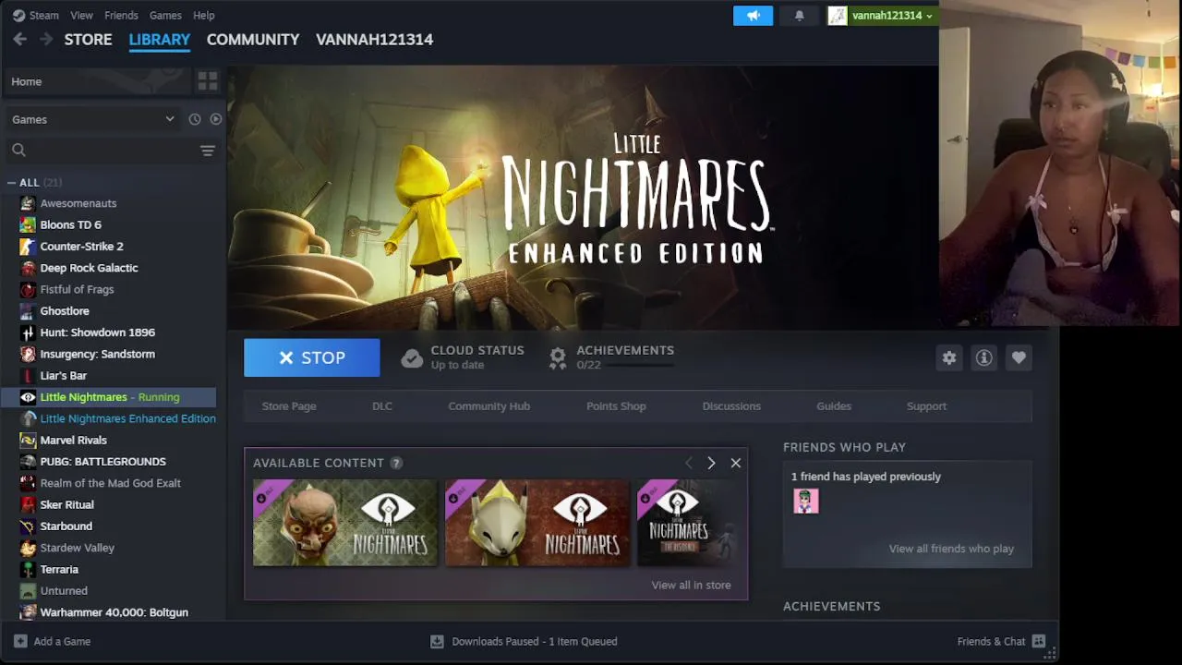Viewport: 1182px width, 665px height.
Task: Select Deep Rock Galactic game icon
Action: coord(28,268)
